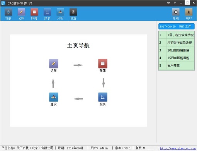Open 建议 icon in navigation diagram
This screenshot has height=151, width=197.
[54, 97]
